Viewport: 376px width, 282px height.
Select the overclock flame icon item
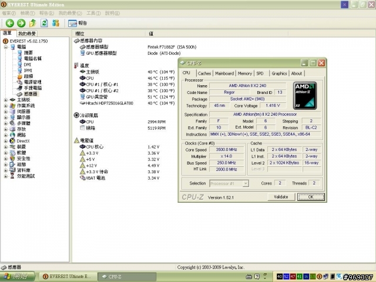19,76
